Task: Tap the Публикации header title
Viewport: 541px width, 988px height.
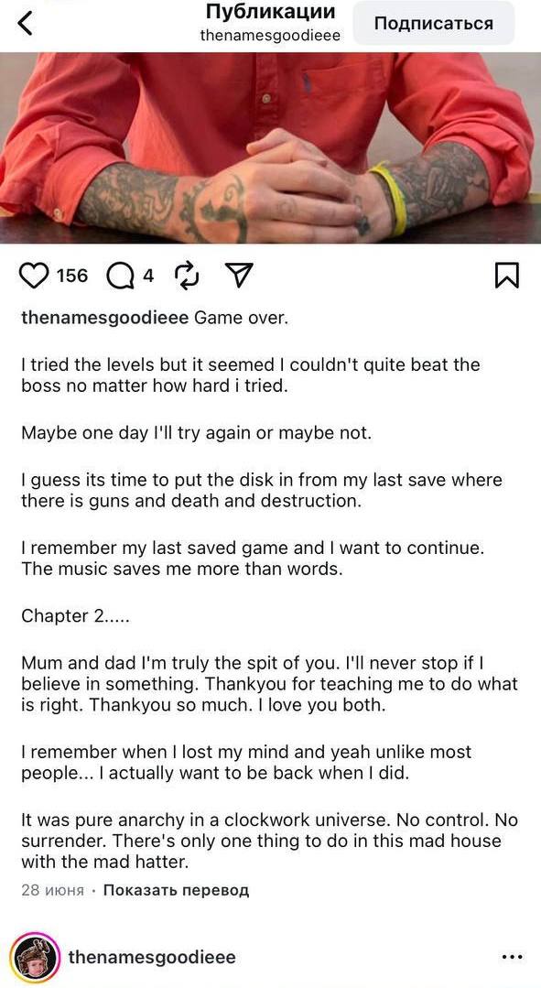Action: [270, 12]
